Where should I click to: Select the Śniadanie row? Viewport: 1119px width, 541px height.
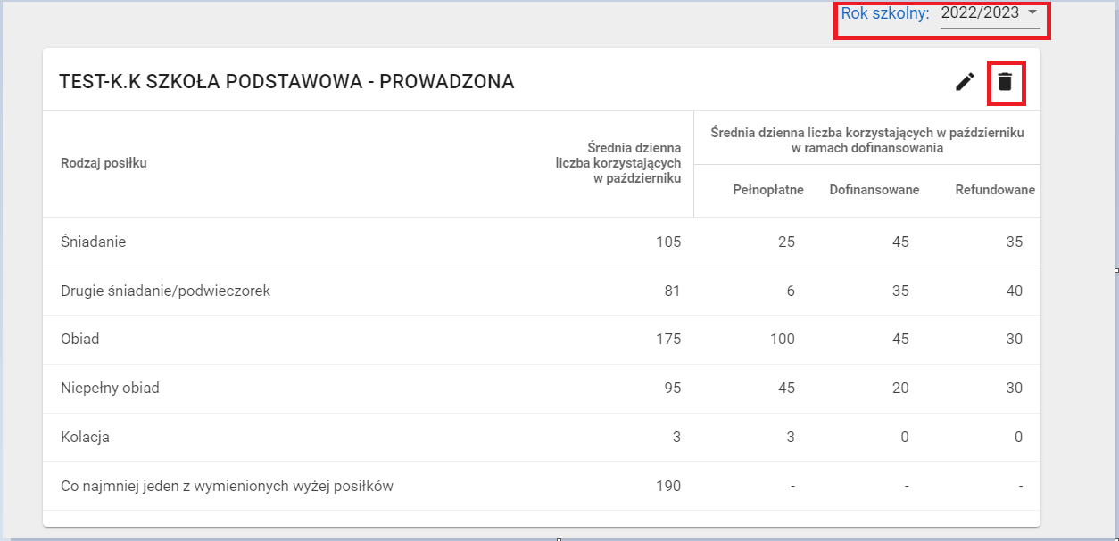pyautogui.click(x=93, y=242)
